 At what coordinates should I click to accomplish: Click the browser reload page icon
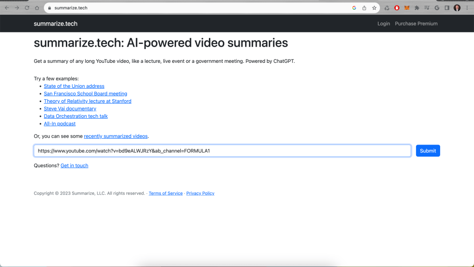(27, 8)
